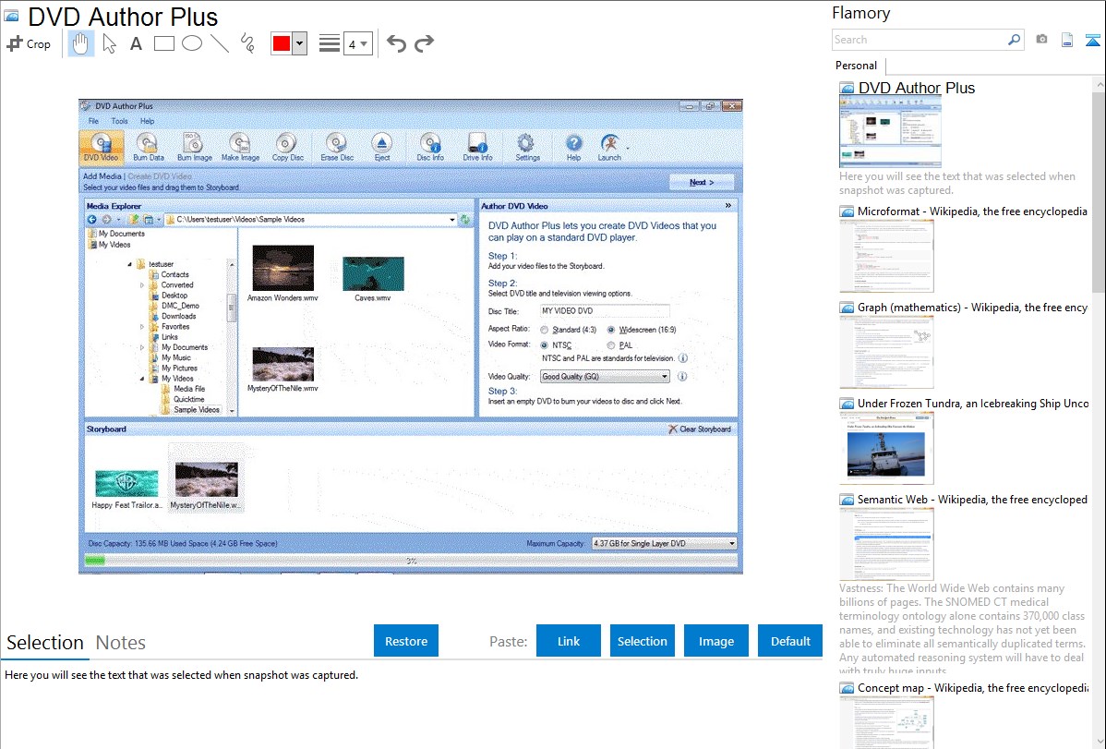Click the Paste Default button
Screen dimensions: 1106x749
coord(790,641)
